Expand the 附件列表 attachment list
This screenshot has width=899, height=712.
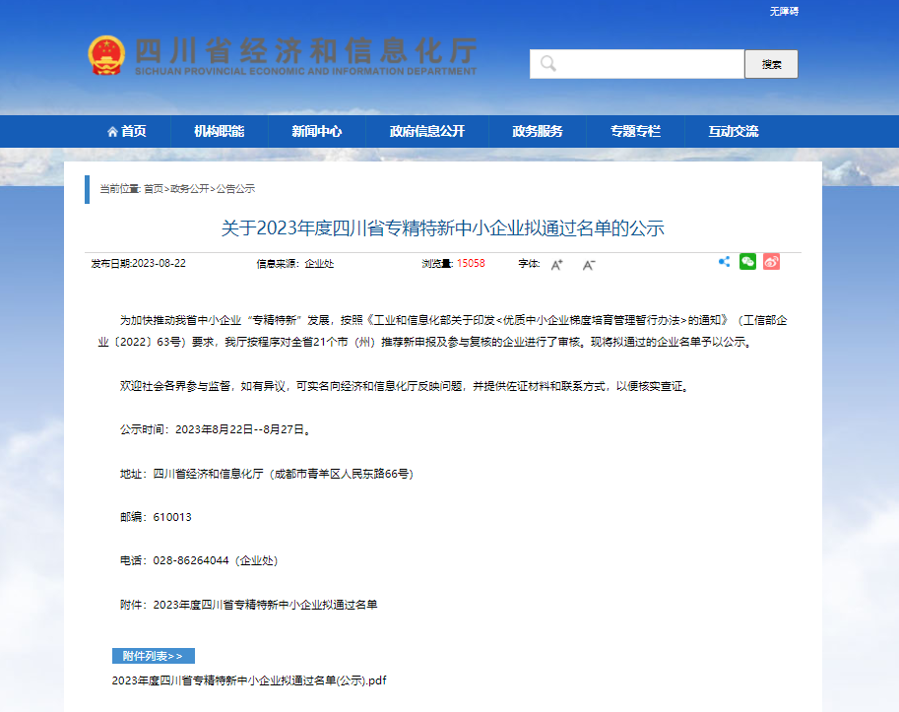pos(154,656)
